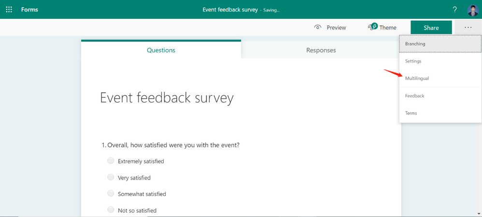Select the Extremely satisfied radio option

point(111,161)
